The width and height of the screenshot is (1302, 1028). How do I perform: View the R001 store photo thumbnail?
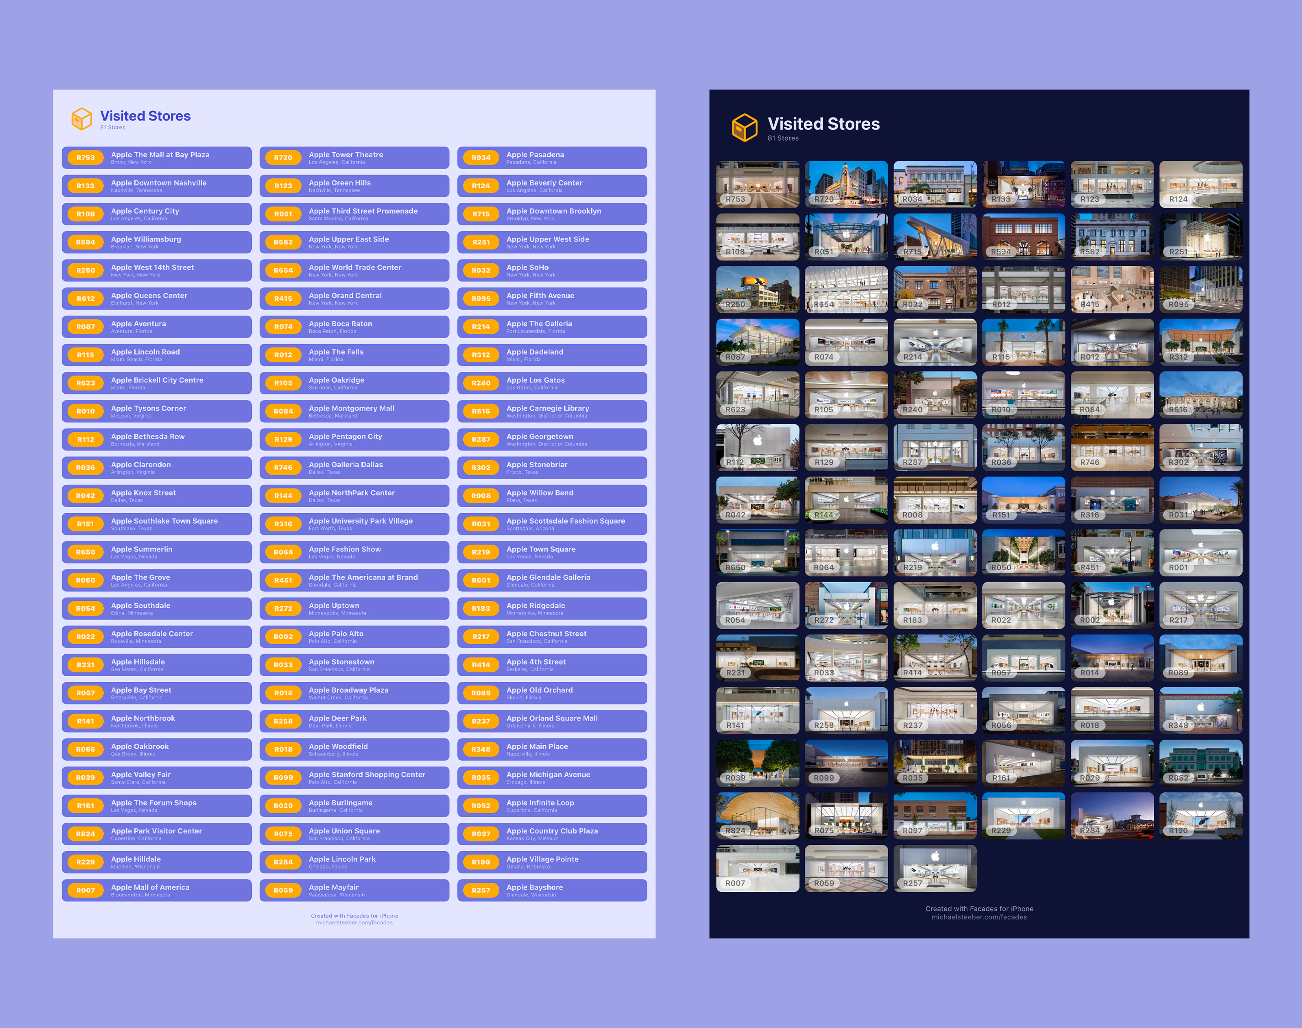click(1201, 552)
